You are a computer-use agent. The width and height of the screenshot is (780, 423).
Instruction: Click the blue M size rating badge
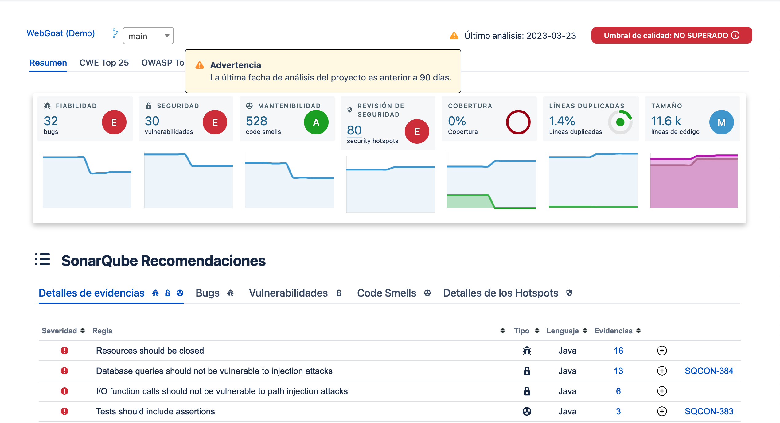(722, 122)
